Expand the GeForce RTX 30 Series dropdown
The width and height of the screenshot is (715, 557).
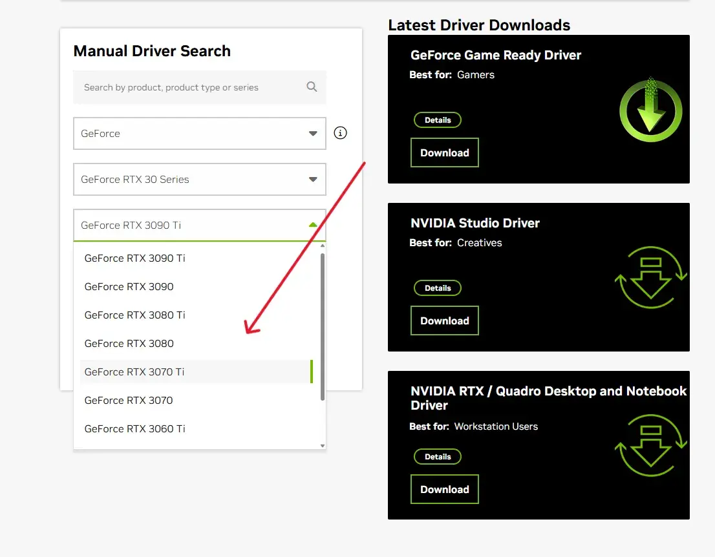(199, 180)
